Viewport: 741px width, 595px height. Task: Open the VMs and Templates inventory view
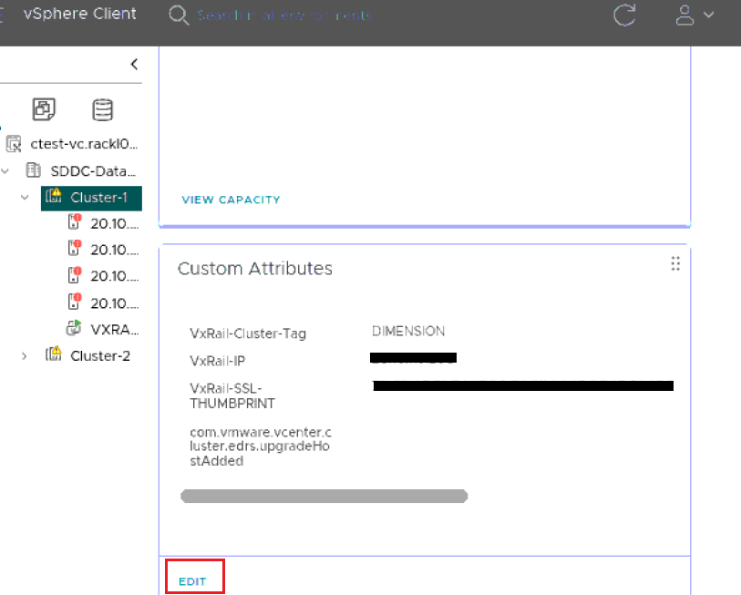44,108
